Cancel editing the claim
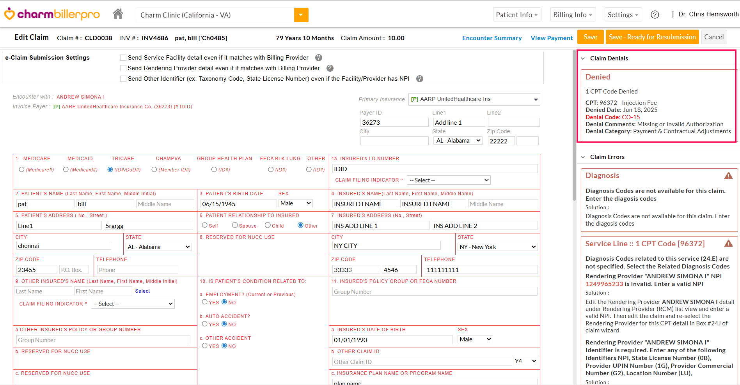 (x=714, y=37)
